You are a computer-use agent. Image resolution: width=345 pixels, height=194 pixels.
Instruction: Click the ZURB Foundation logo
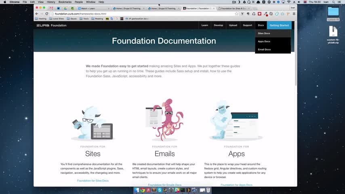[x=51, y=25]
